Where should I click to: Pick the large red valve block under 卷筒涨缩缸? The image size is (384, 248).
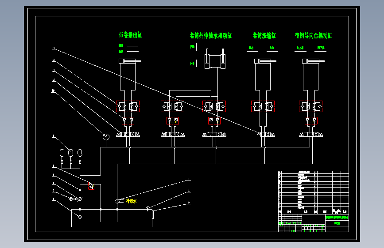click(x=263, y=106)
